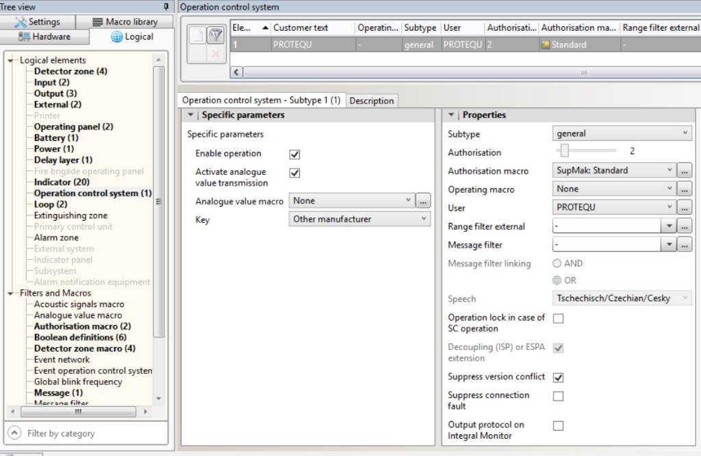Uncheck Suppress version conflict
The width and height of the screenshot is (701, 456).
click(x=558, y=377)
